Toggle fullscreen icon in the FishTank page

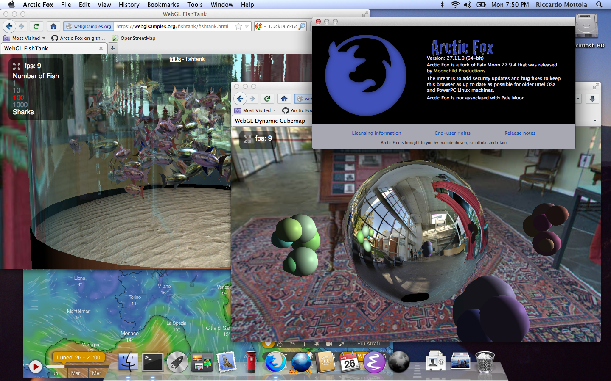(x=17, y=66)
